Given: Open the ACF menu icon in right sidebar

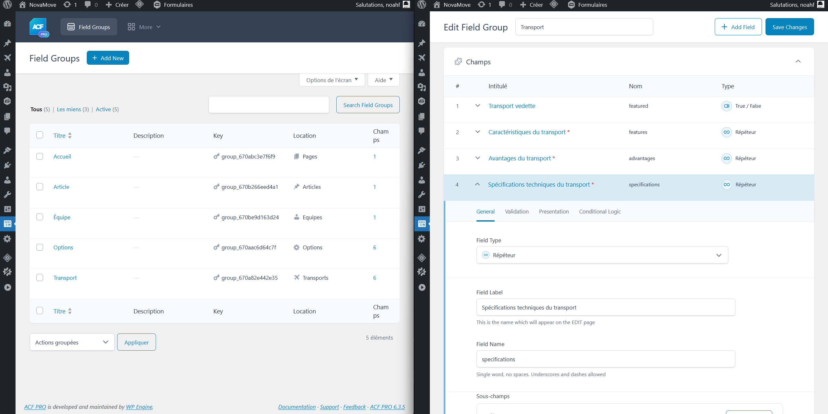Looking at the screenshot, I should pyautogui.click(x=422, y=224).
